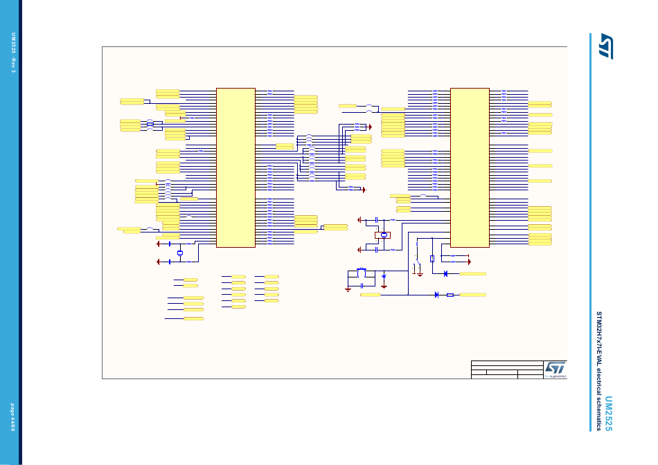Select the 'UM2525 - Rev 3' footer text
The width and height of the screenshot is (658, 465).
[13, 53]
